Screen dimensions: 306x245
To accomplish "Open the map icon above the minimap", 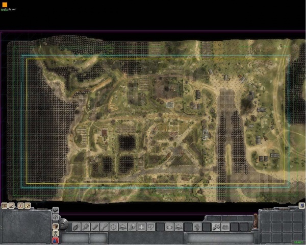I will tap(4, 206).
